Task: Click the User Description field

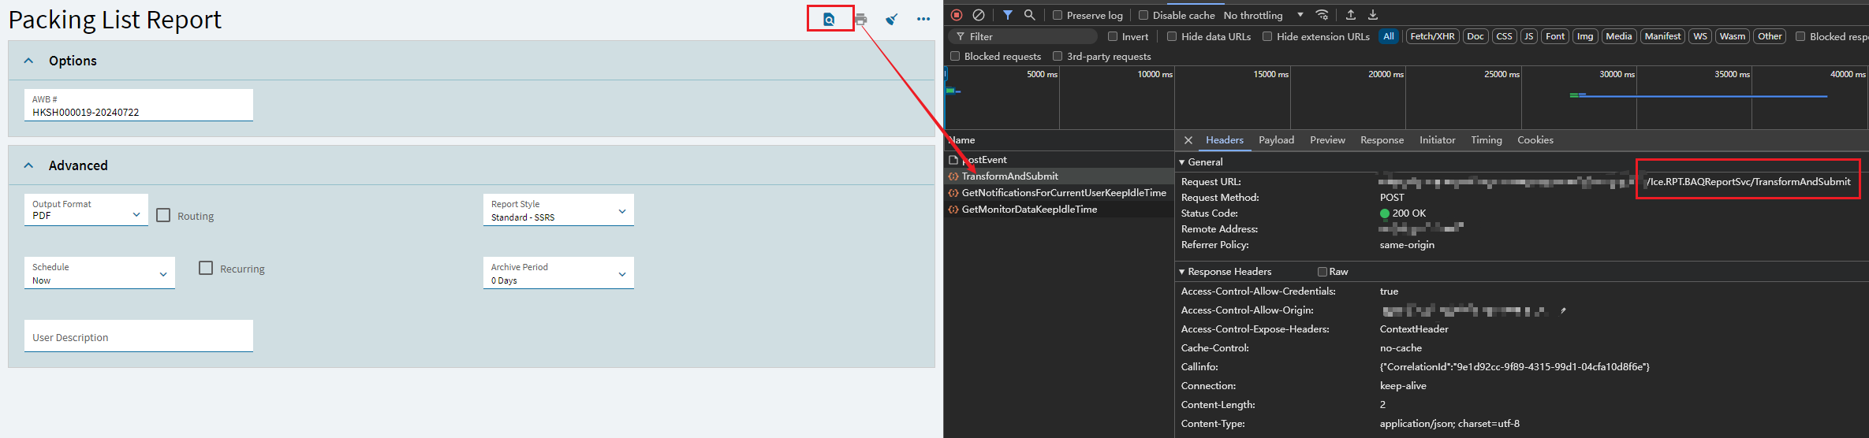Action: (x=139, y=336)
